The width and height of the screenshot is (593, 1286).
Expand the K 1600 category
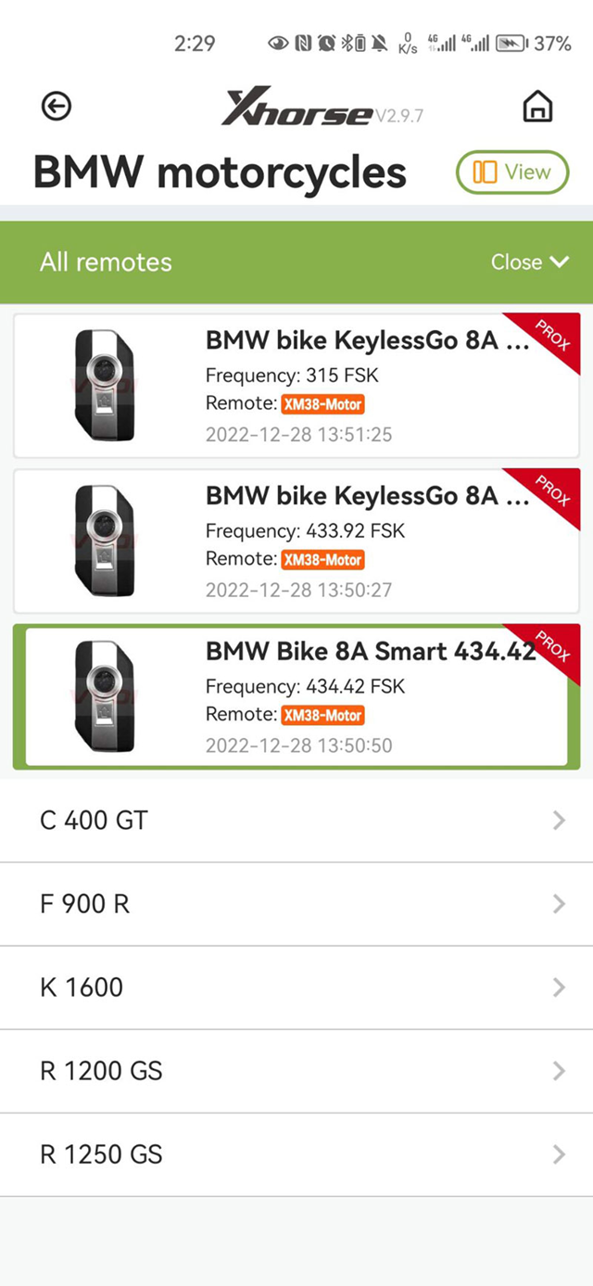[x=296, y=987]
